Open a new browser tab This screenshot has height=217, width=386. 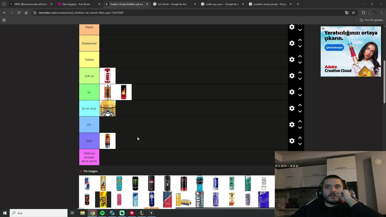pyautogui.click(x=298, y=4)
